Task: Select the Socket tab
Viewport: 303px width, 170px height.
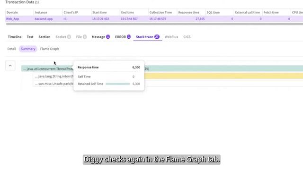Action: tap(63, 37)
